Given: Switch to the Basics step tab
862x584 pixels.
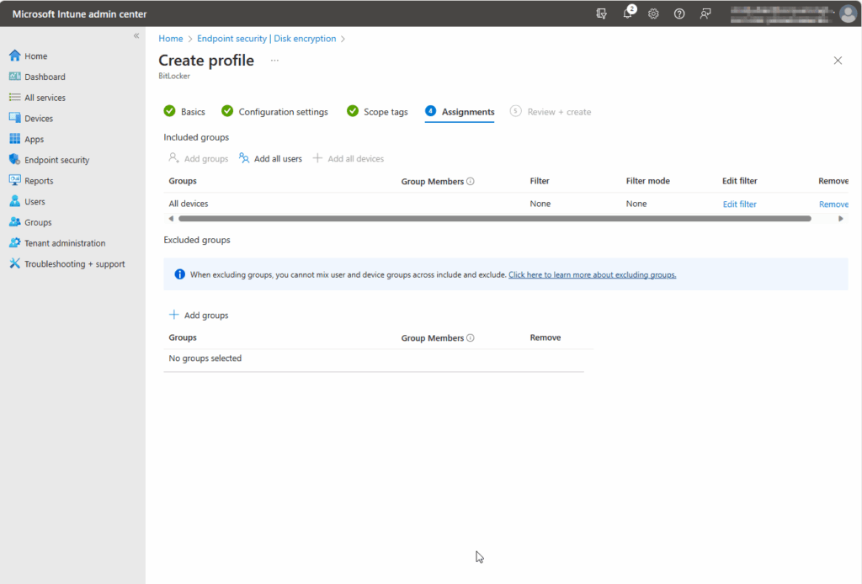Looking at the screenshot, I should (x=192, y=111).
